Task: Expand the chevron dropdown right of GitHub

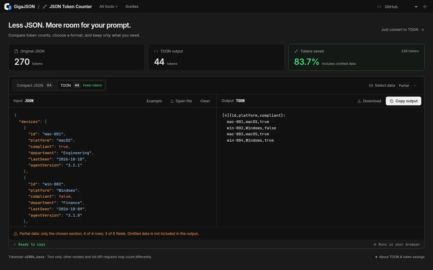Action: (416, 7)
